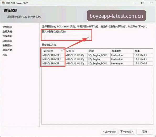Select the 选择功能 step in sidebar
Viewport: 156px width, 137px height.
tap(7, 36)
